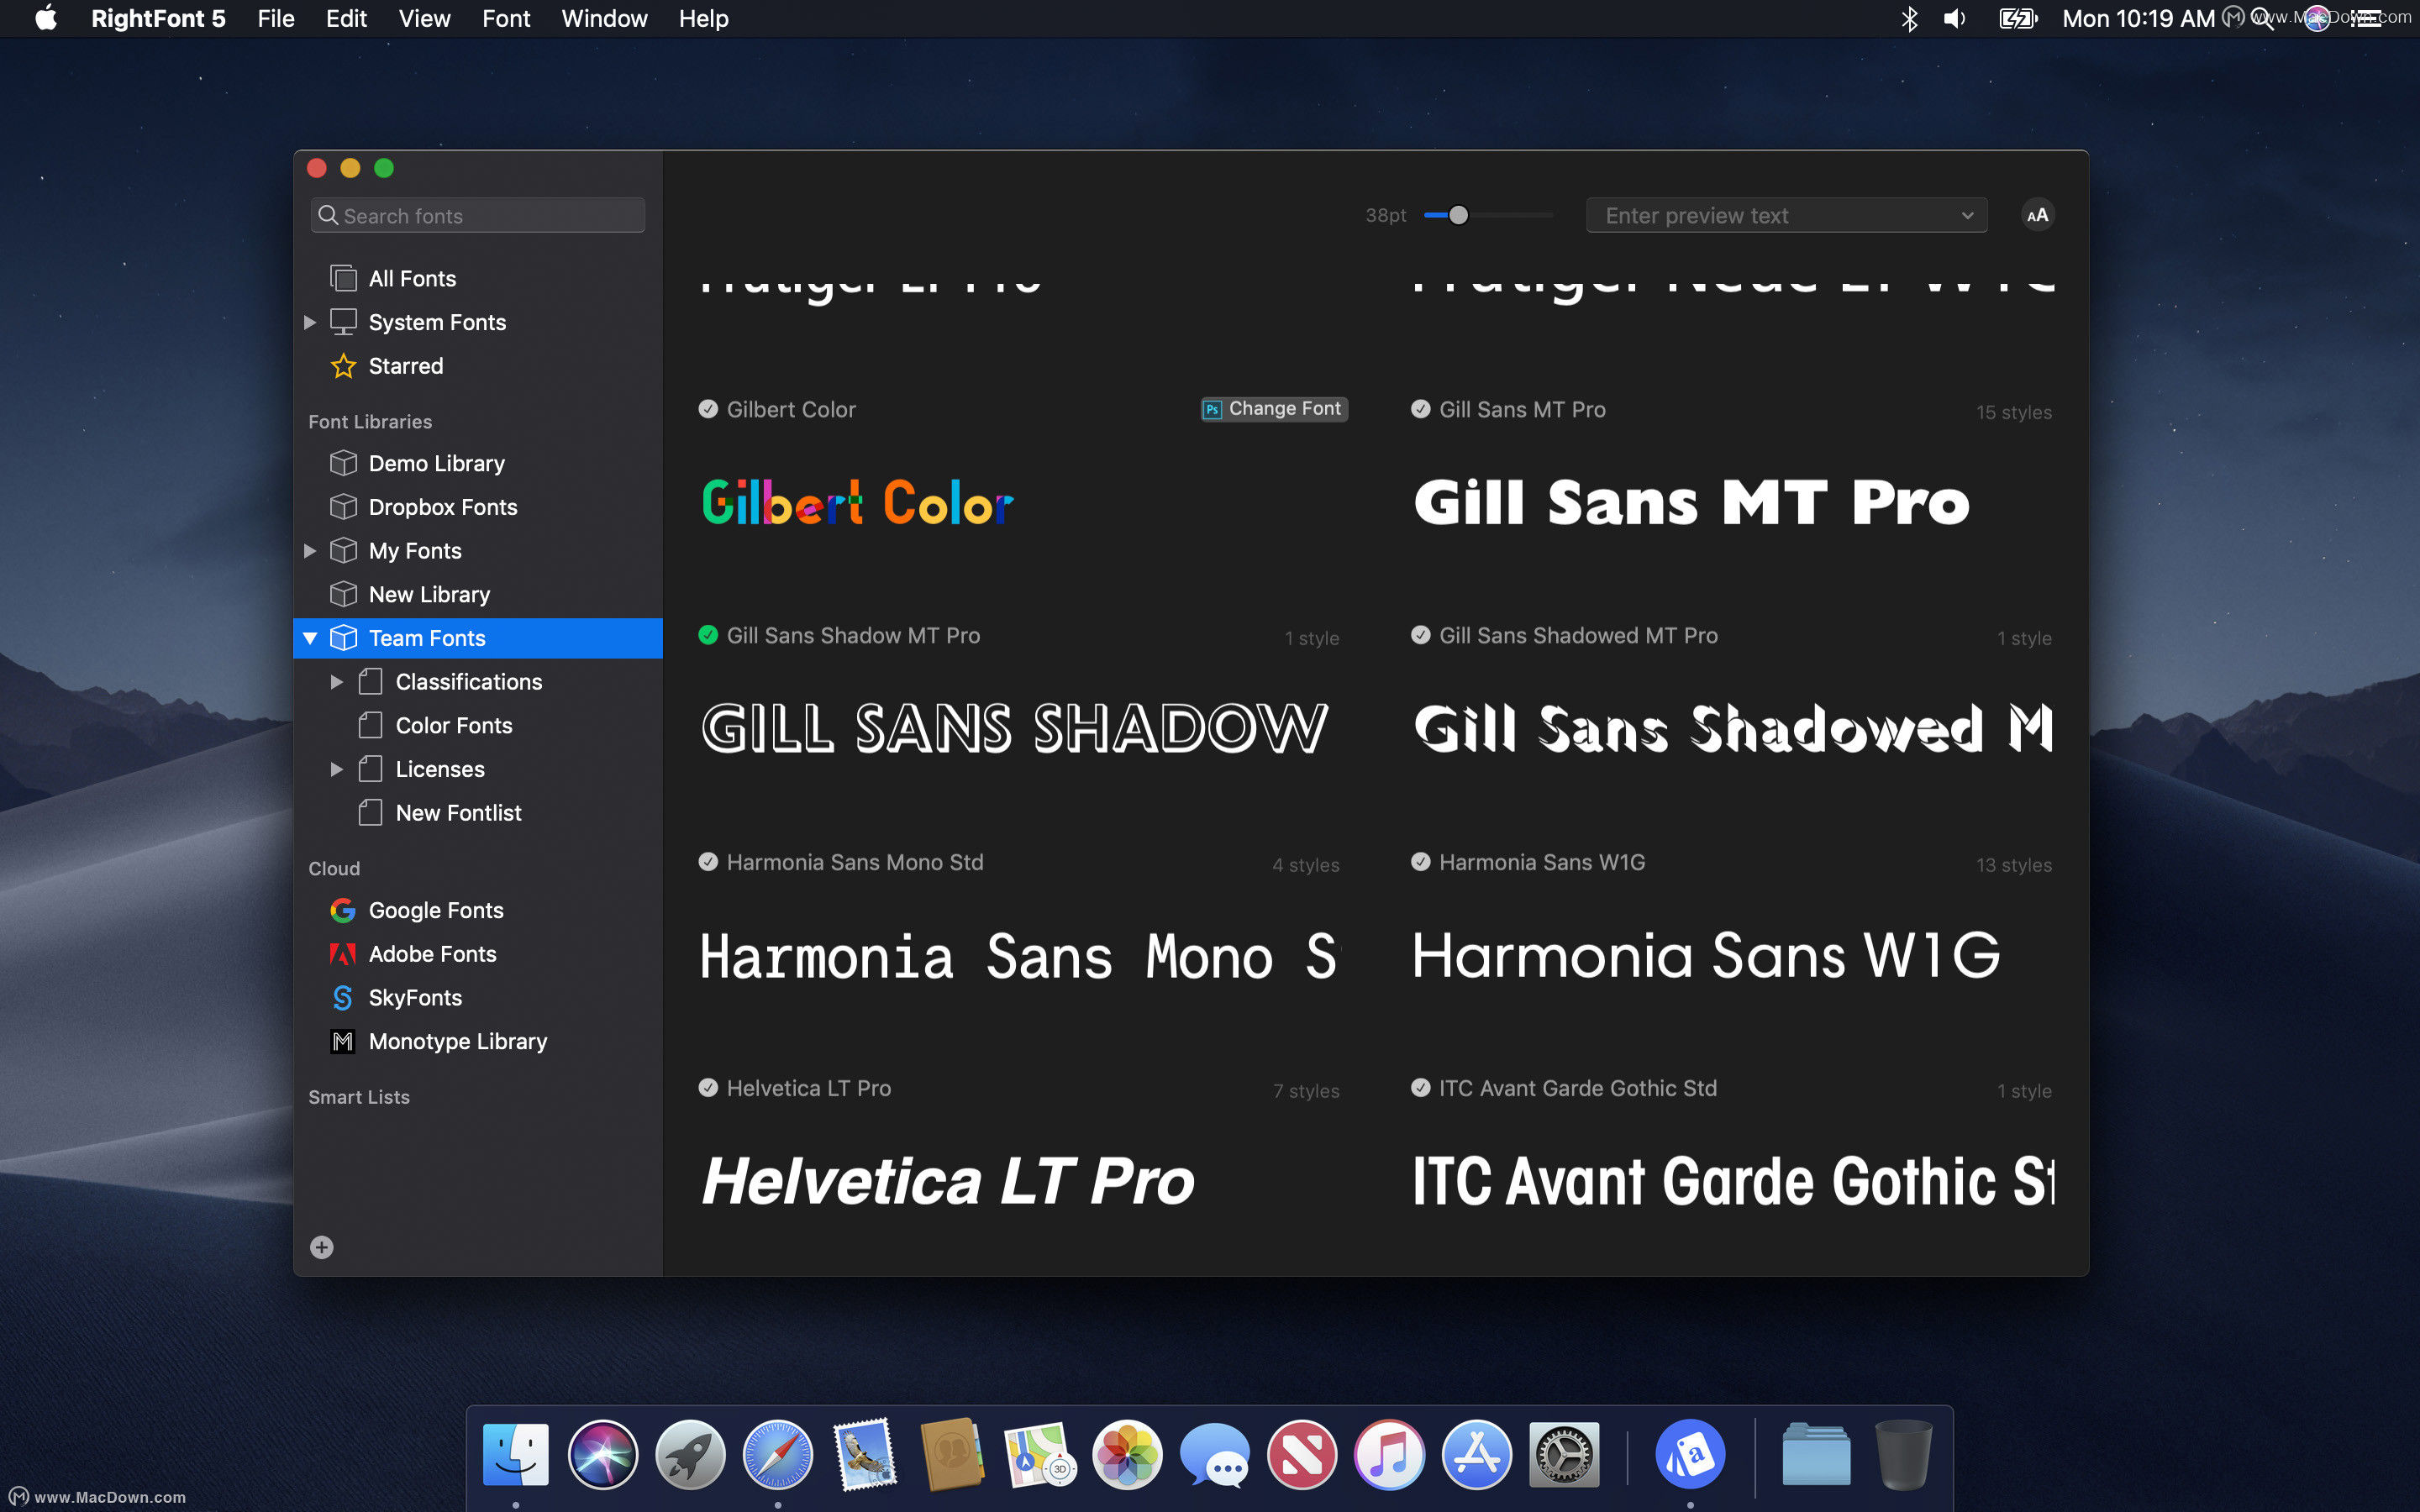The height and width of the screenshot is (1512, 2420).
Task: Click the SkyFonts S icon
Action: tap(343, 998)
